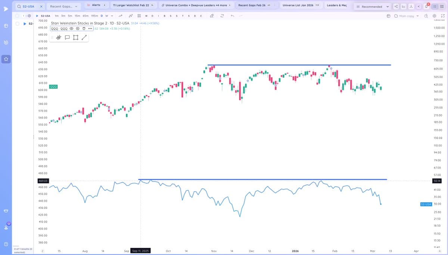Select the rectangle drawing tool

pos(76,37)
